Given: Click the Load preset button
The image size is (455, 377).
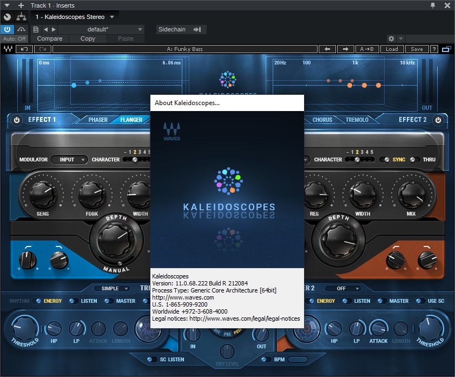Looking at the screenshot, I should pyautogui.click(x=392, y=49).
